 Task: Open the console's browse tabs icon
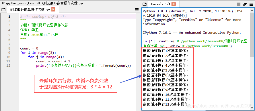145,4
